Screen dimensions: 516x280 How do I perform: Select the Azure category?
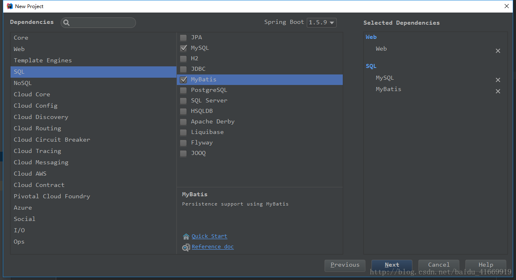click(93, 208)
